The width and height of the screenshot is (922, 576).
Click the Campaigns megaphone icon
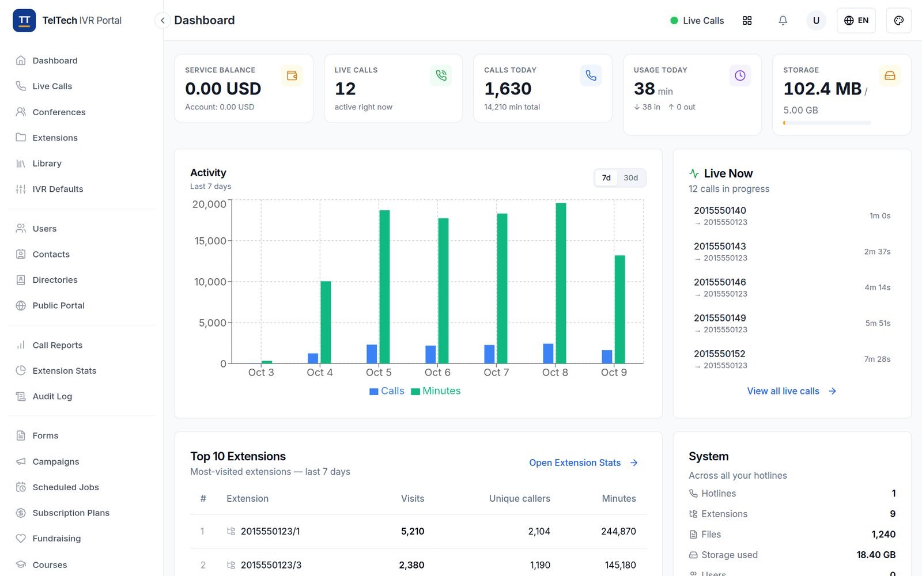tap(21, 461)
